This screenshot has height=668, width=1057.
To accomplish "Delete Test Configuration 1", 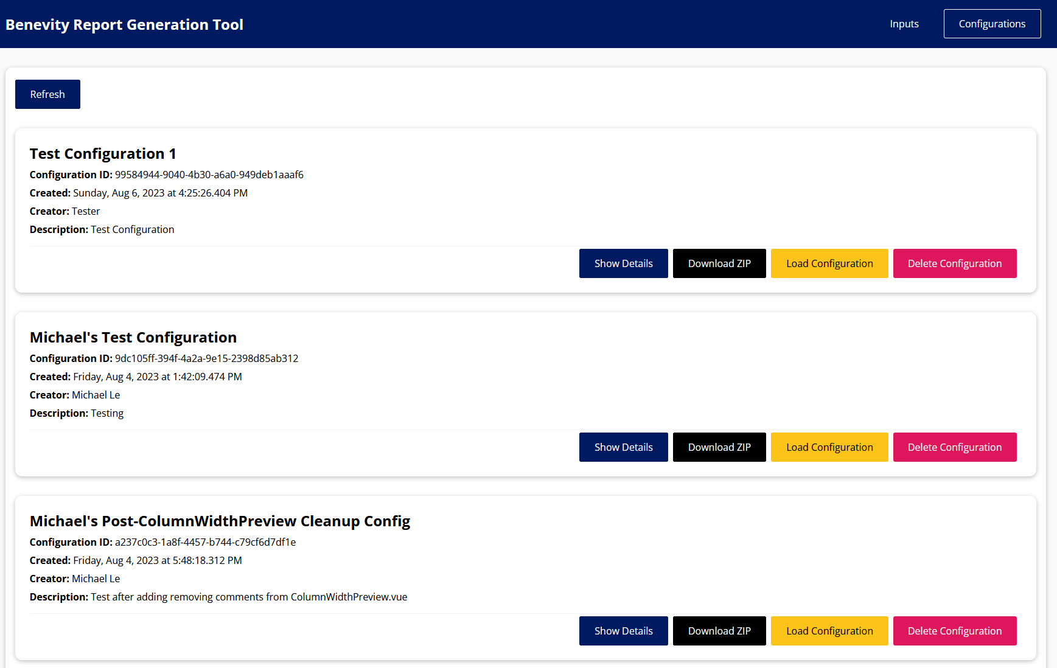I will pos(955,263).
